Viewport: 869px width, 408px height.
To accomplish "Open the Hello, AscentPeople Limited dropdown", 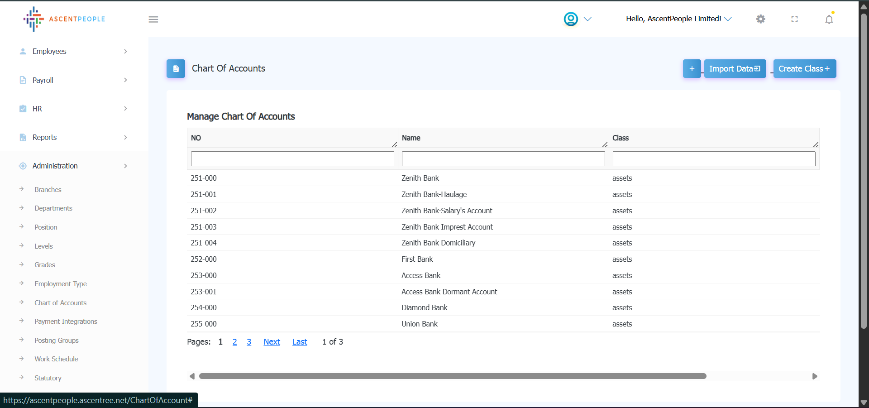I will coord(678,19).
